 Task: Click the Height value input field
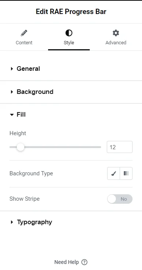(x=120, y=147)
